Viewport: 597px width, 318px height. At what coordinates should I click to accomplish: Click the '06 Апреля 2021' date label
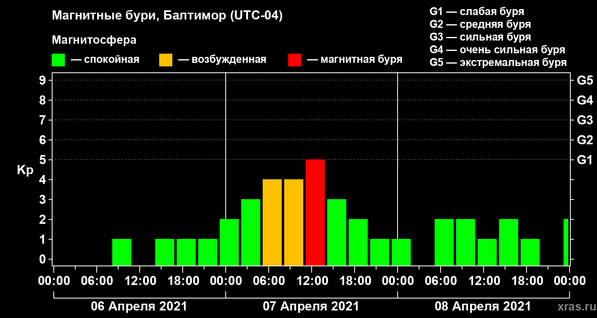pyautogui.click(x=139, y=306)
